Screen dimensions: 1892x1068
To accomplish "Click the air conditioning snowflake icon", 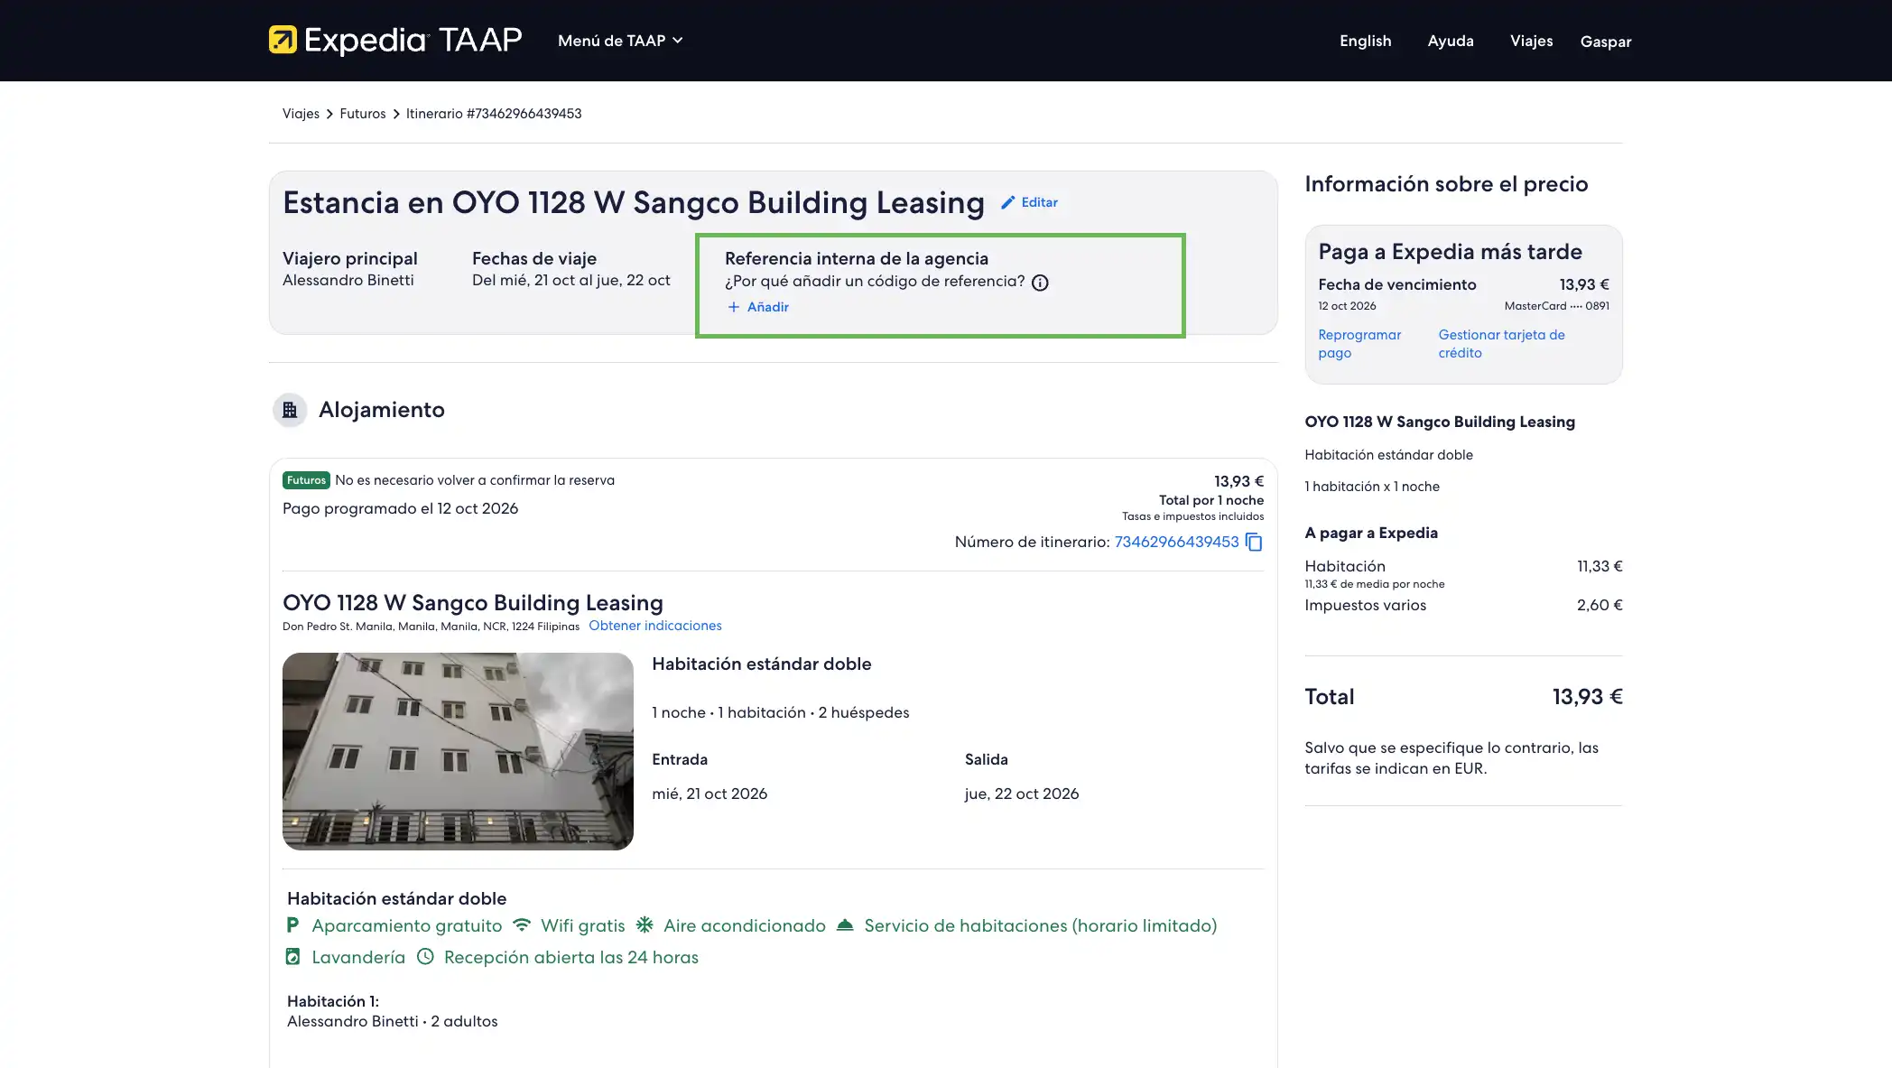I will point(645,925).
